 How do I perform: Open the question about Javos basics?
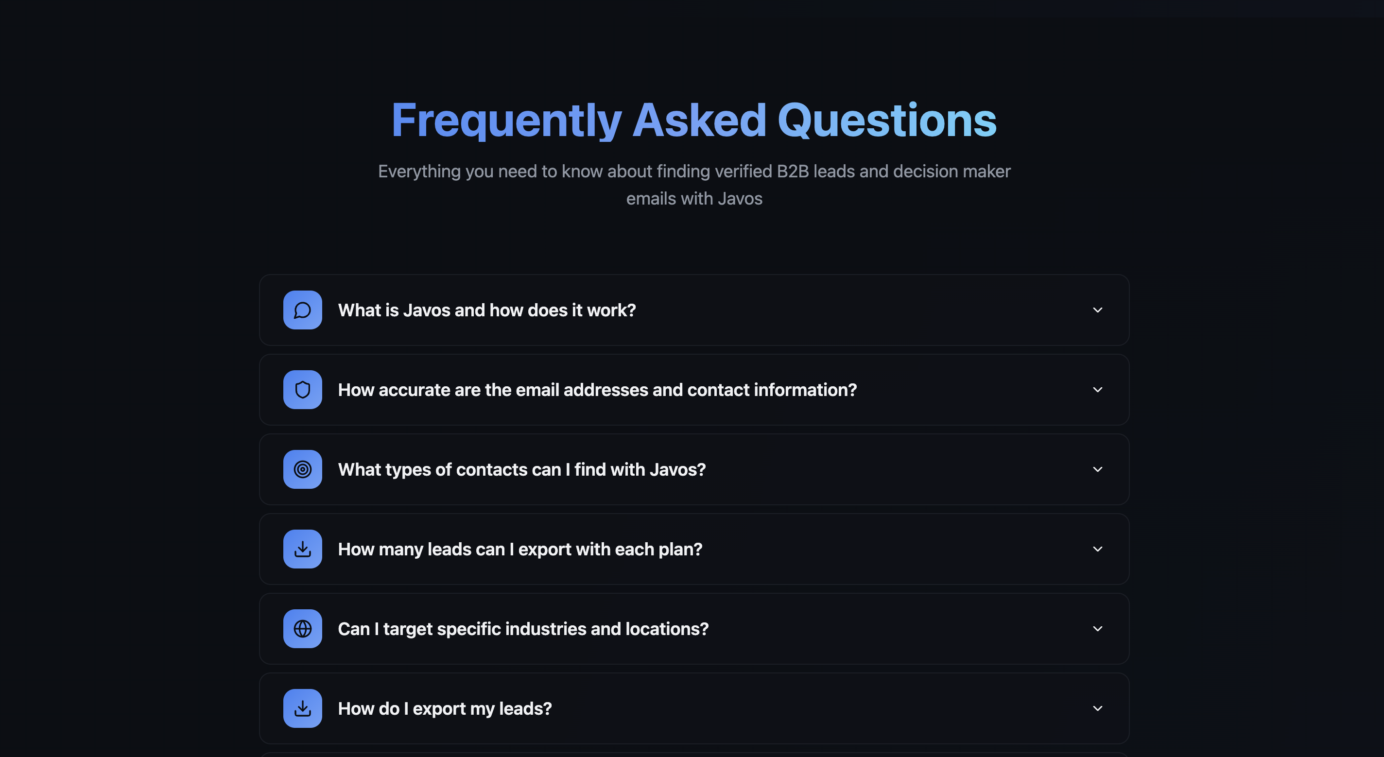(x=694, y=310)
